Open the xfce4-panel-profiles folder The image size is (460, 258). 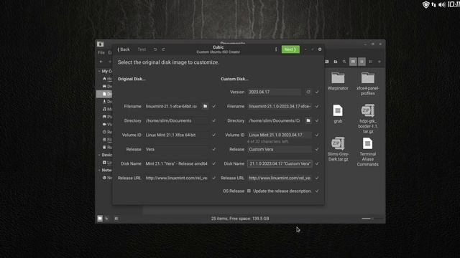pyautogui.click(x=367, y=83)
